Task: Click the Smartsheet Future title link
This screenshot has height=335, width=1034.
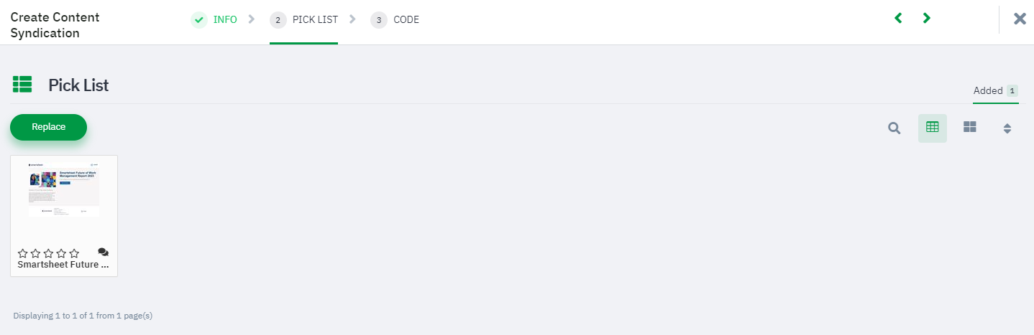Action: (63, 265)
